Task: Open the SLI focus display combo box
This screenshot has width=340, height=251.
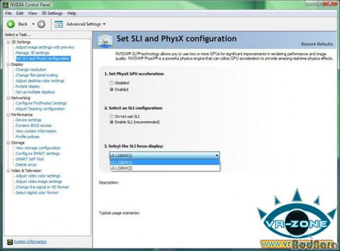Action: pyautogui.click(x=165, y=155)
